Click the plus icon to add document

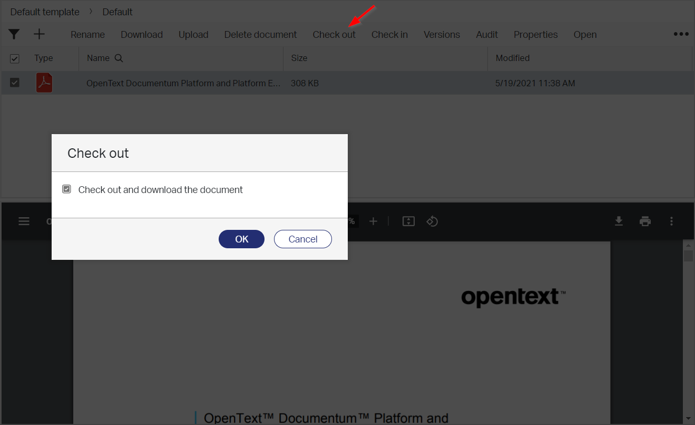click(40, 34)
